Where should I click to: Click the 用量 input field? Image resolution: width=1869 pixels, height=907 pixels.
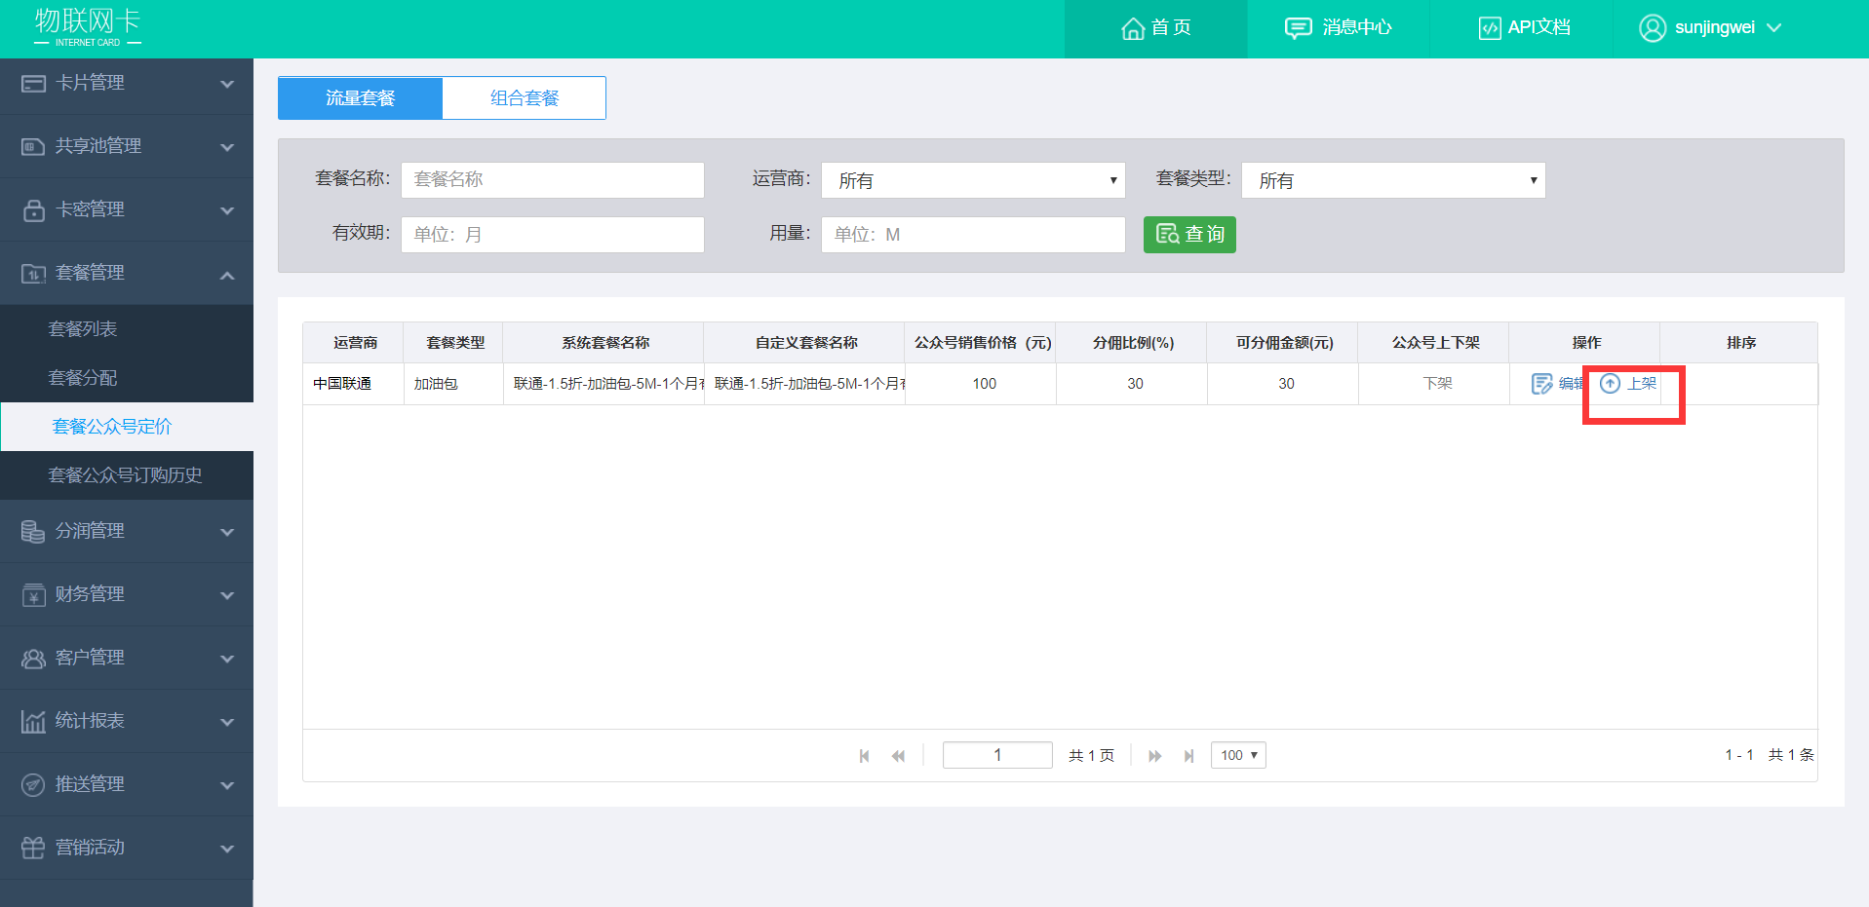[x=973, y=235]
